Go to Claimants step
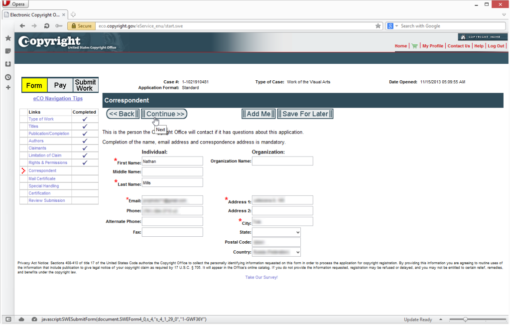This screenshot has width=510, height=325. click(x=37, y=148)
